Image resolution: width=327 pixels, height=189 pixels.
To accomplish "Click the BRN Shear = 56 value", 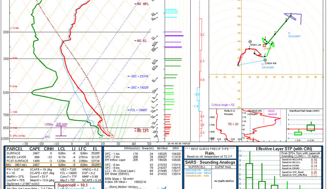I will pyautogui.click(x=118, y=179).
